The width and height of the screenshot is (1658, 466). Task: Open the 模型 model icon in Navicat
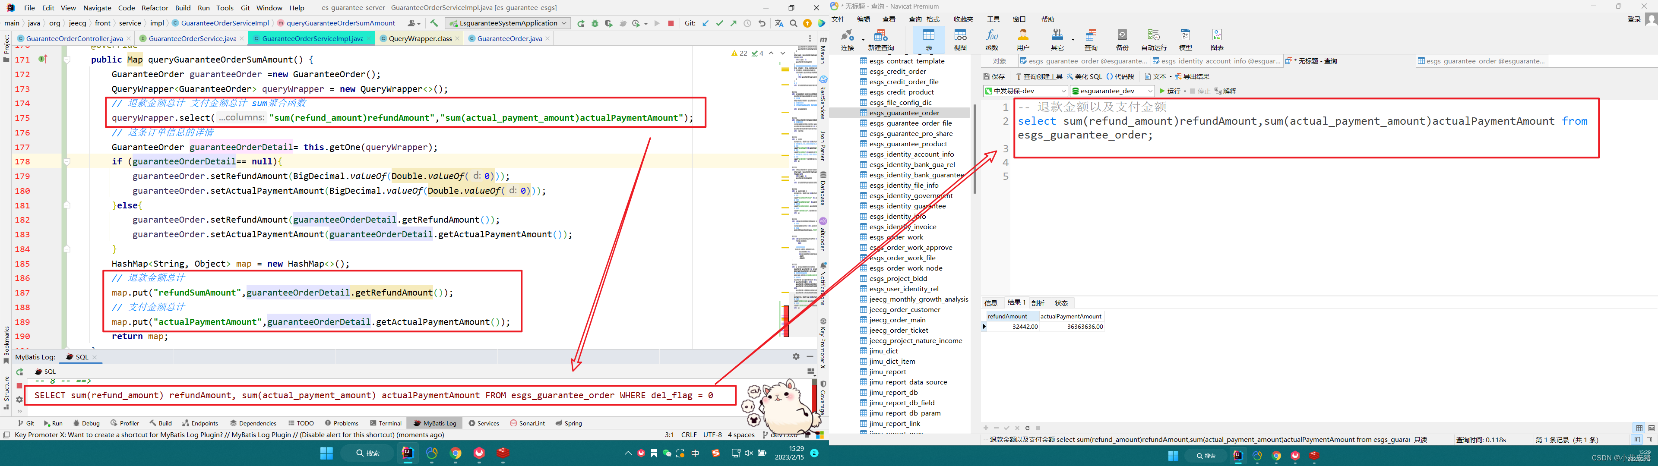point(1185,39)
